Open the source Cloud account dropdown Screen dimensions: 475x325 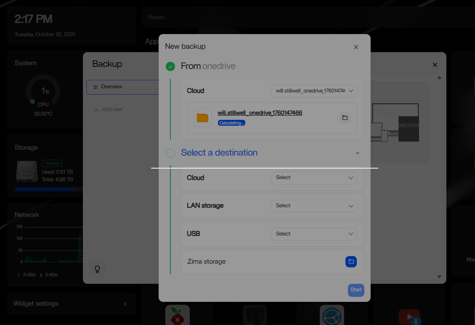click(x=314, y=91)
